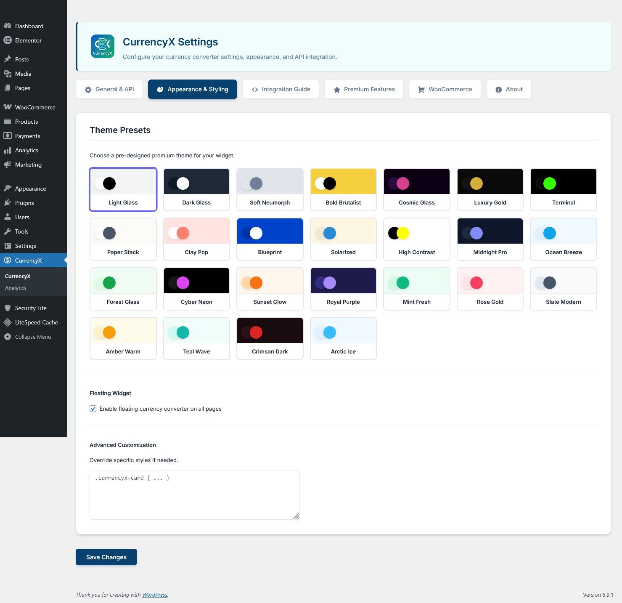Open Marketing via the megaphone icon
622x603 pixels.
[x=8, y=165]
